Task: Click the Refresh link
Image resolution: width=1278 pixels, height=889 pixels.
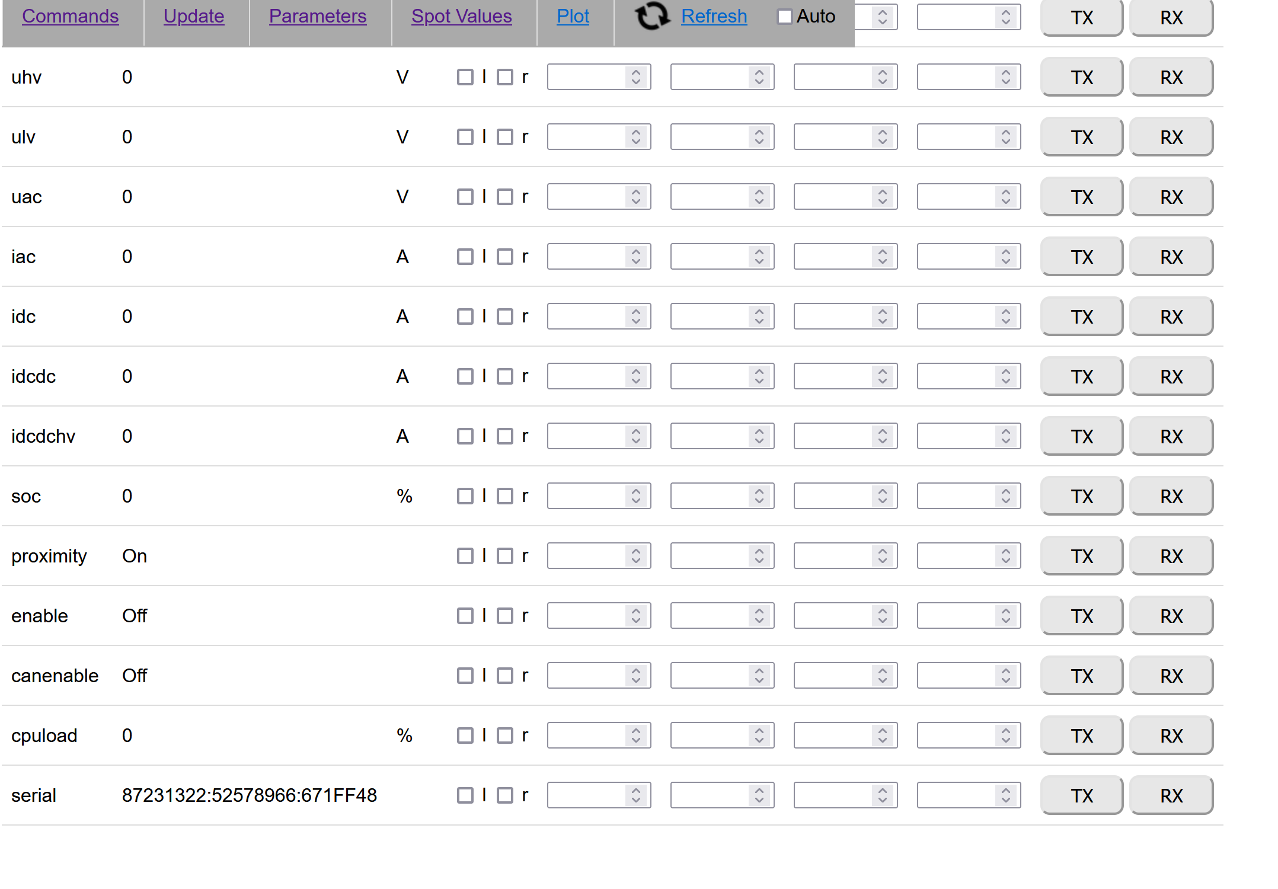Action: click(714, 16)
